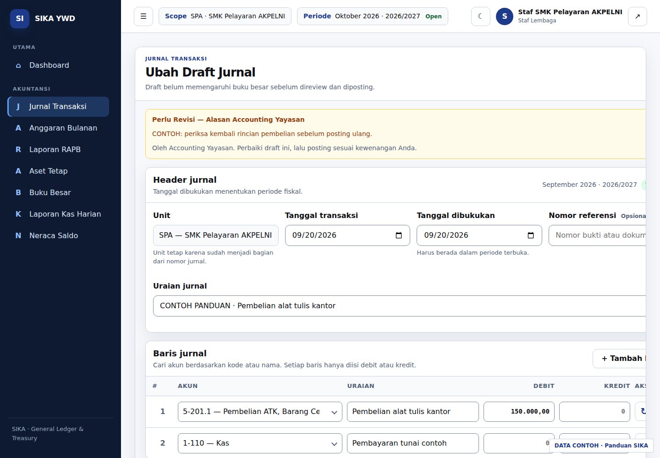660x458 pixels.
Task: Click the Unit field SPA — SMK Pelayaran AKPELNI
Action: point(216,235)
